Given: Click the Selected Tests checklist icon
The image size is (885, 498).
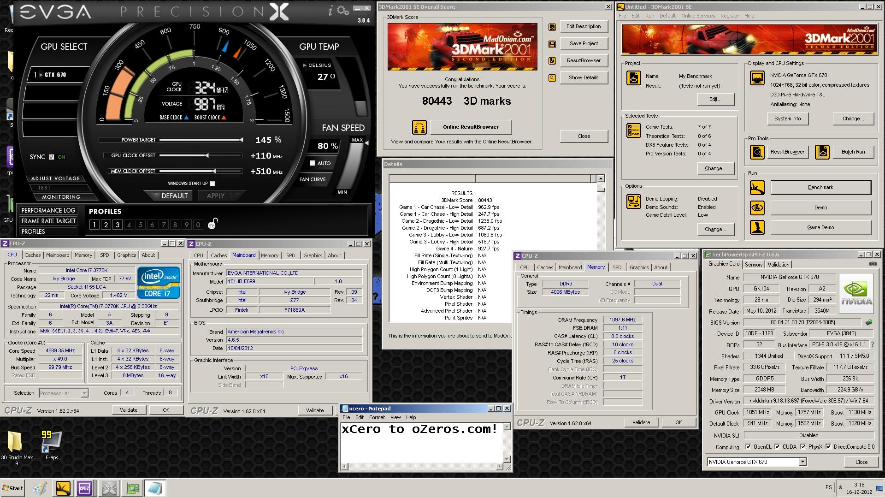Looking at the screenshot, I should pos(633,130).
